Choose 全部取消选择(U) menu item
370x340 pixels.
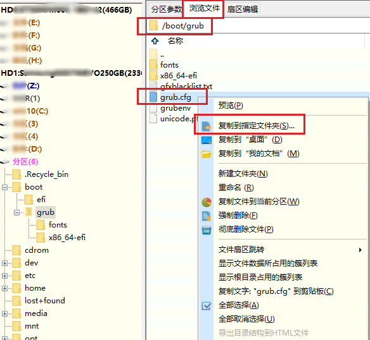pos(246,319)
